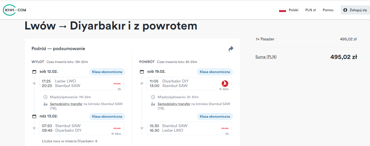370x146 pixels.
Task: Open Samodzielny transfer link in return layover
Action: coord(174,104)
